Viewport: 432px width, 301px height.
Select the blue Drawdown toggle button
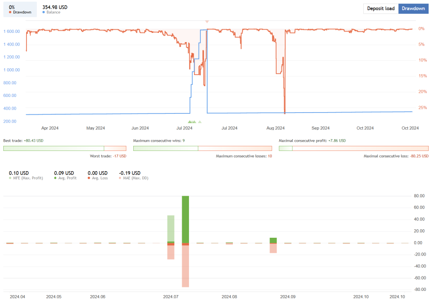tap(413, 8)
